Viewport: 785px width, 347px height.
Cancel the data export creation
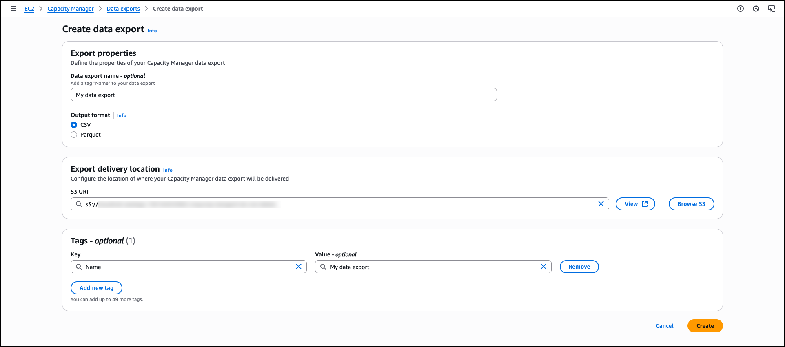664,326
